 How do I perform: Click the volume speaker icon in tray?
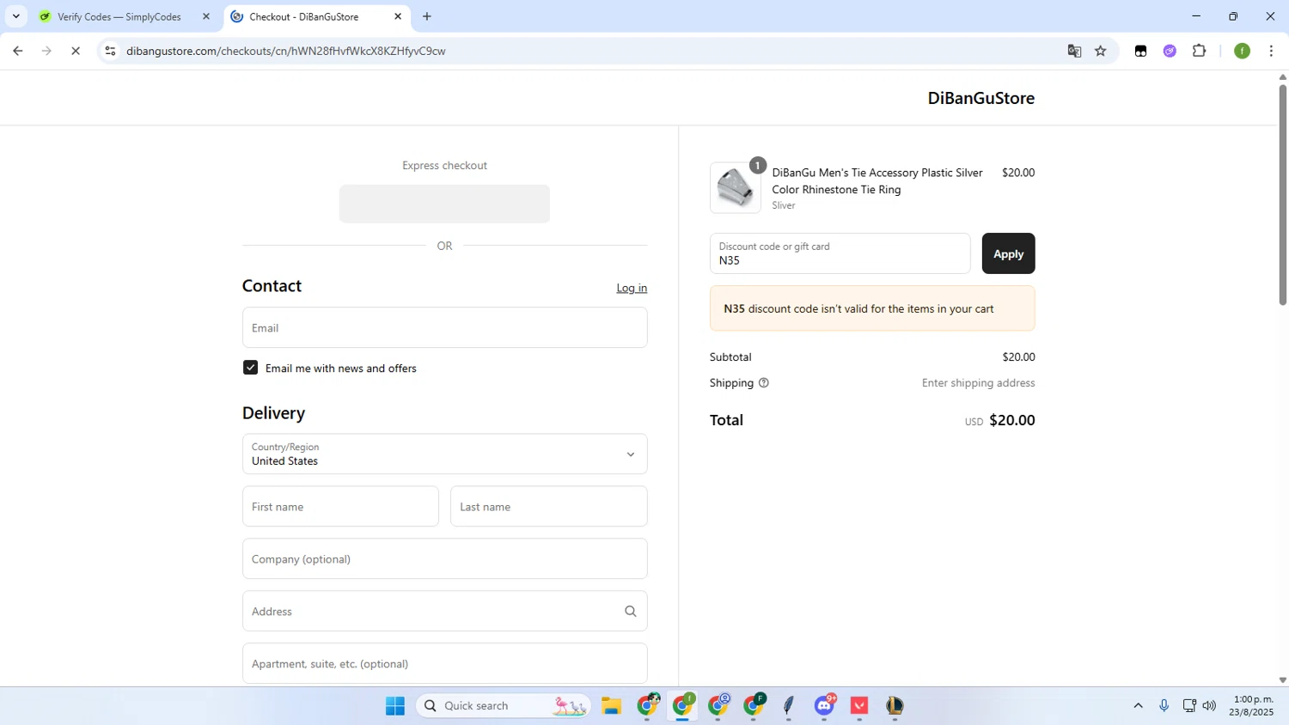tap(1209, 705)
